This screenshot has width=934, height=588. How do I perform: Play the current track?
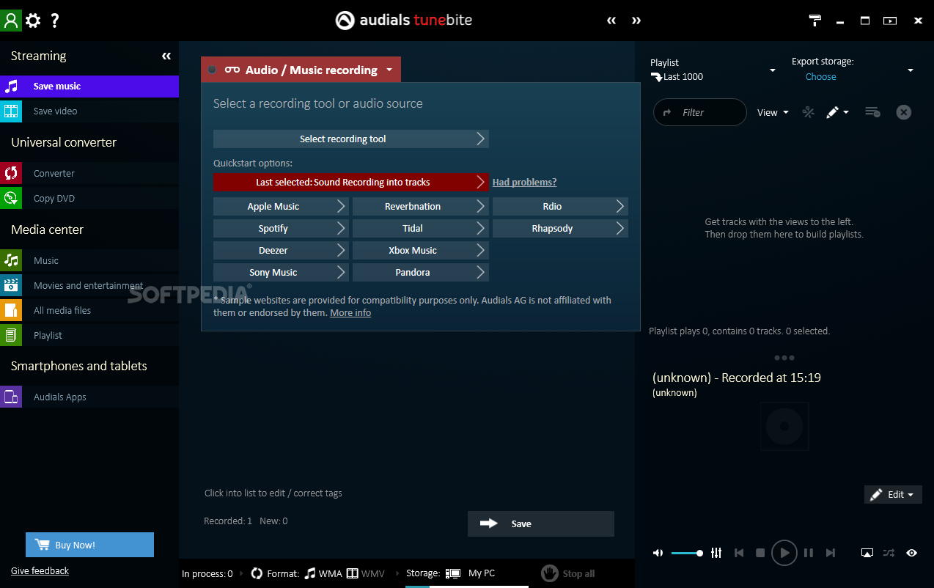tap(784, 553)
